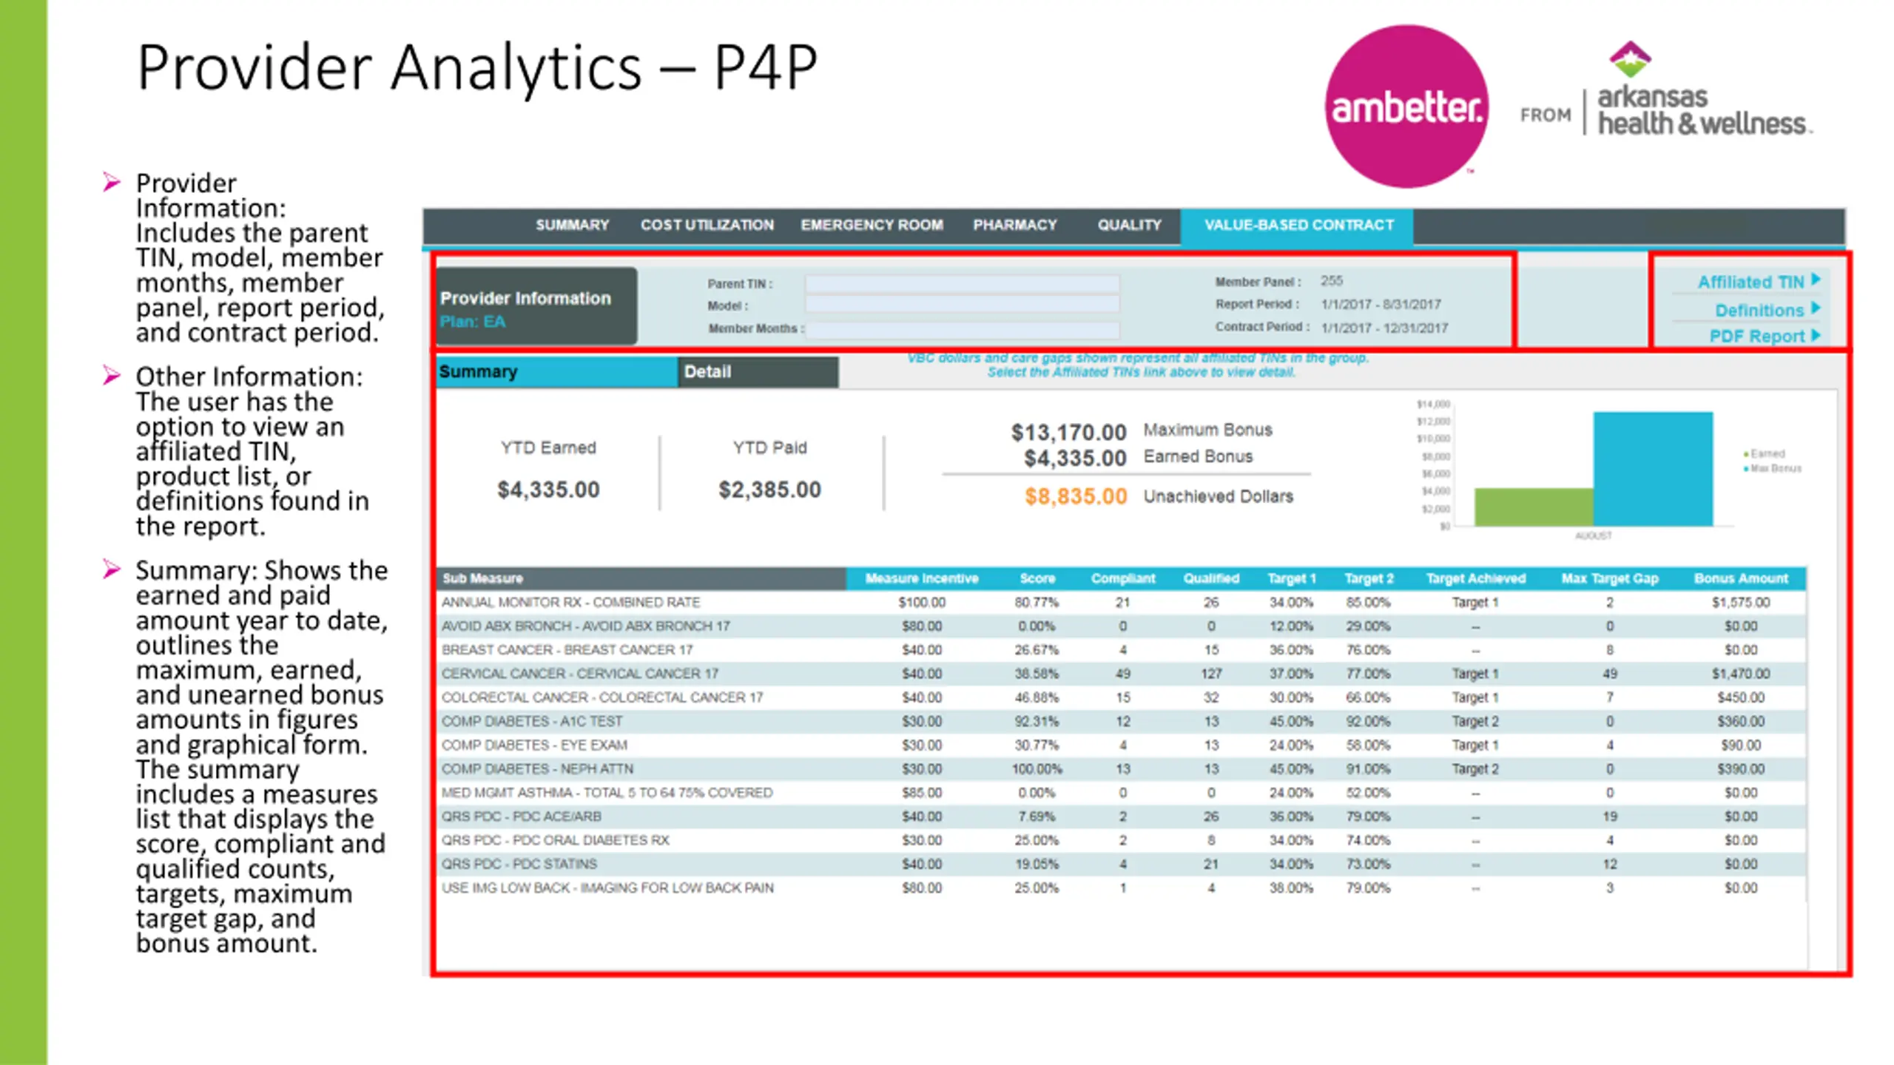
Task: Open the Definitions link
Action: [1759, 310]
